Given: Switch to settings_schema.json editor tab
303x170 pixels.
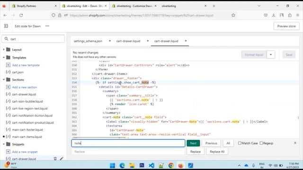Looking at the screenshot, I should (x=88, y=41).
